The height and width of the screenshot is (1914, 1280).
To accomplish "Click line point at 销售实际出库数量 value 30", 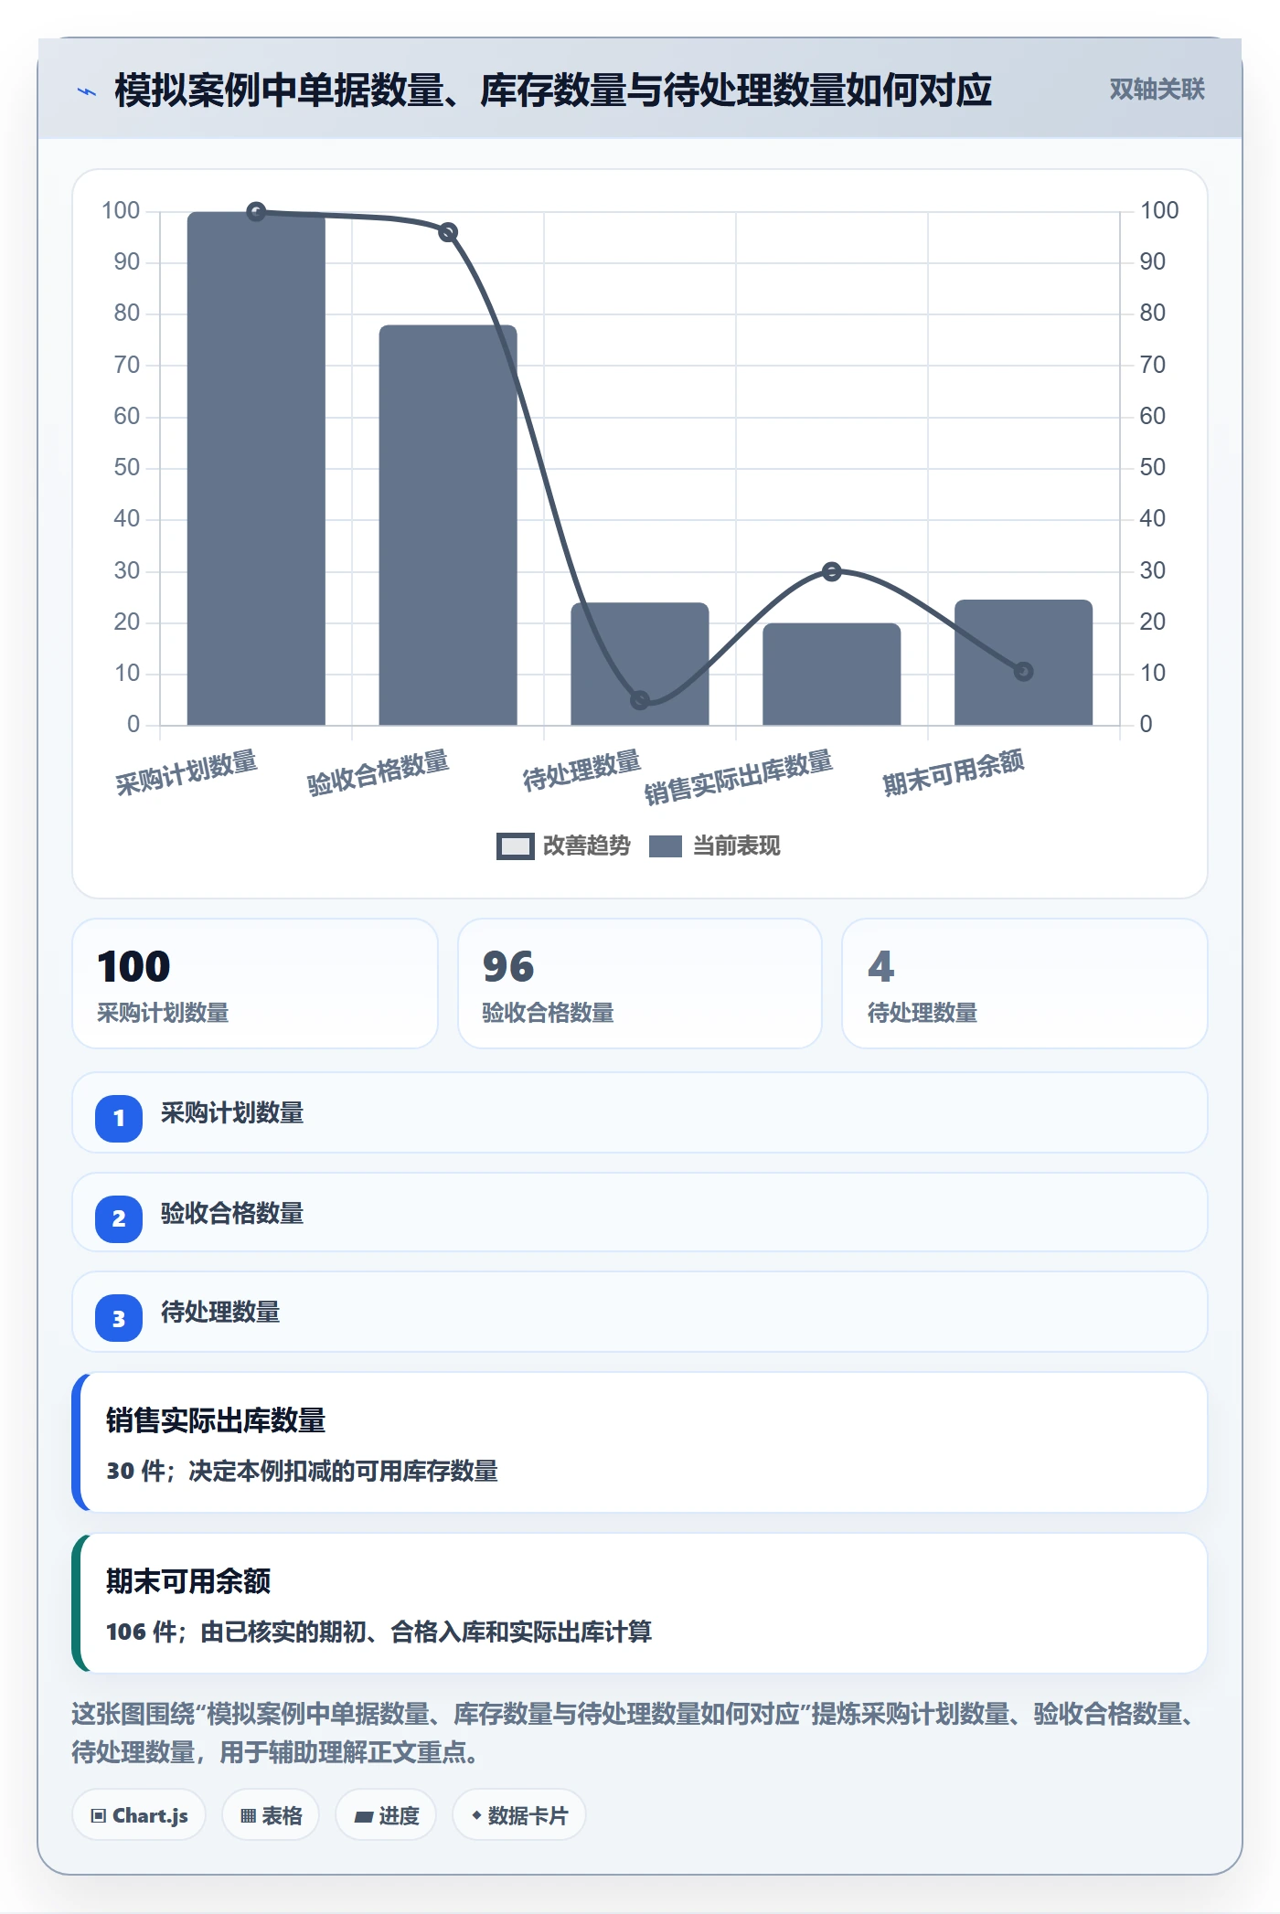I will (832, 572).
